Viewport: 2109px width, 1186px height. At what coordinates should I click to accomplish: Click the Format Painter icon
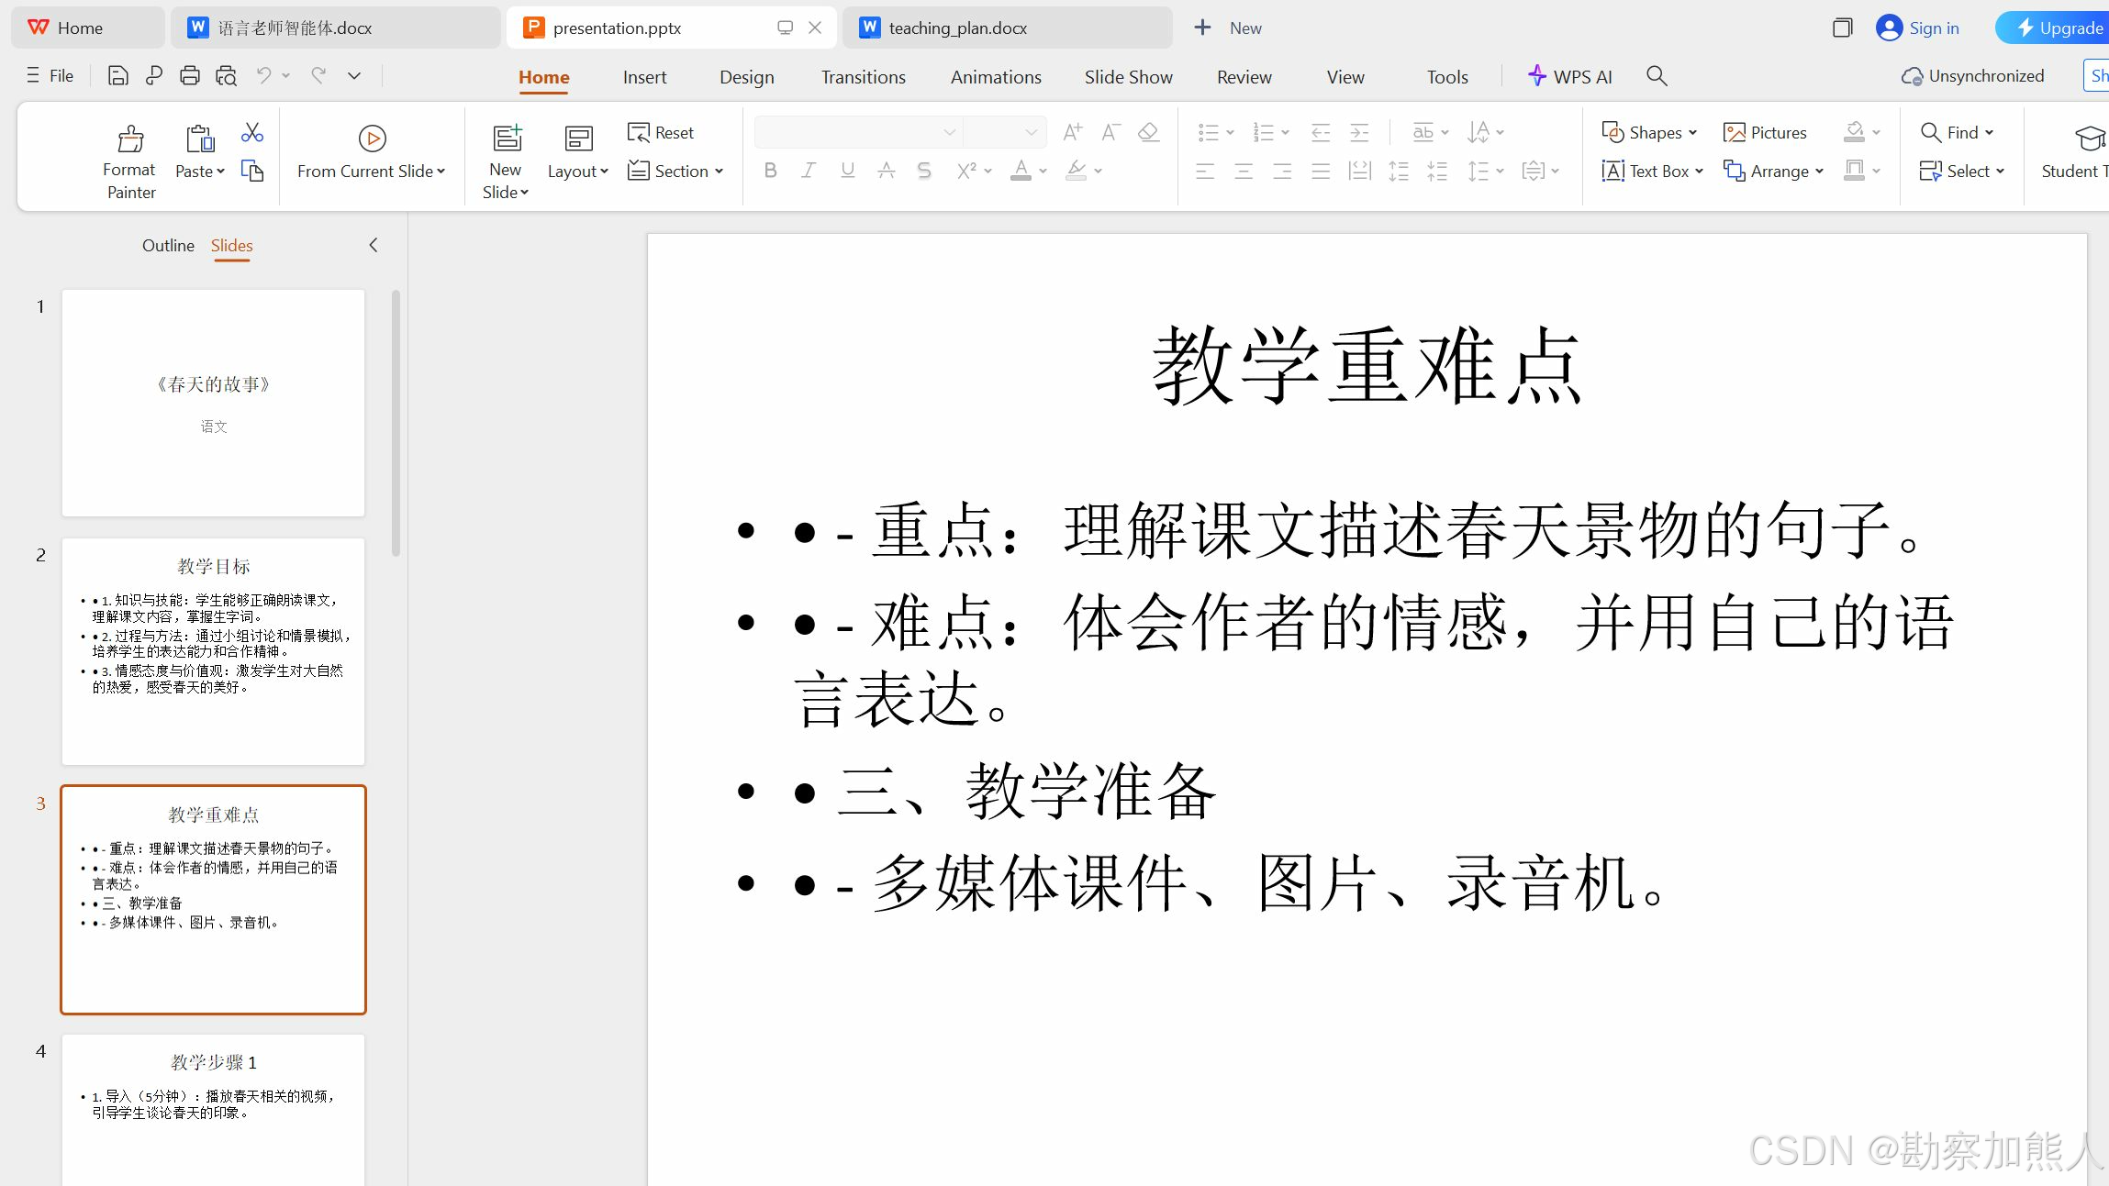[130, 139]
